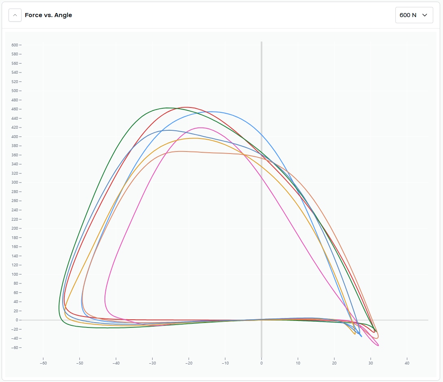Click the chevron arrow beside 600 N
This screenshot has width=443, height=382.
point(425,15)
